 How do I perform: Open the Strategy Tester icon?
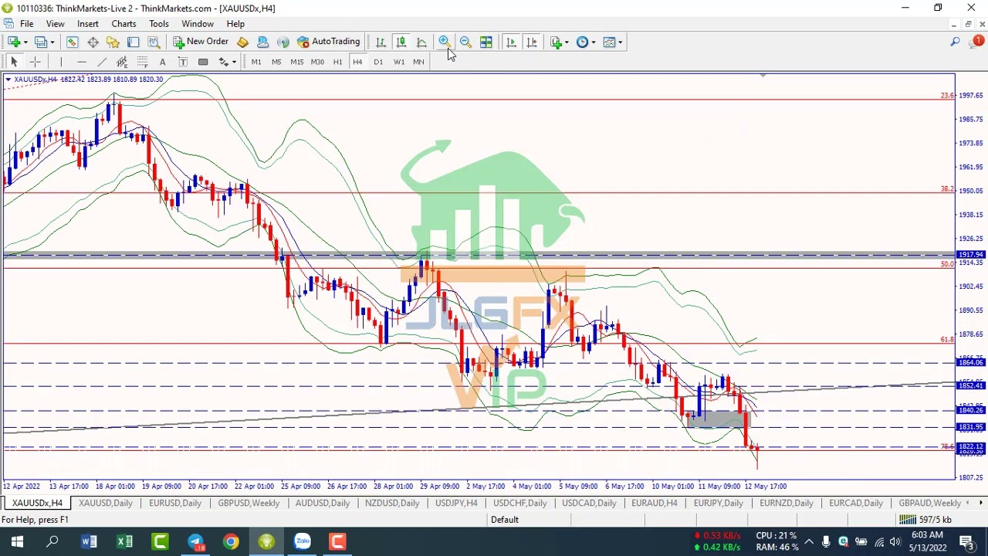[154, 42]
